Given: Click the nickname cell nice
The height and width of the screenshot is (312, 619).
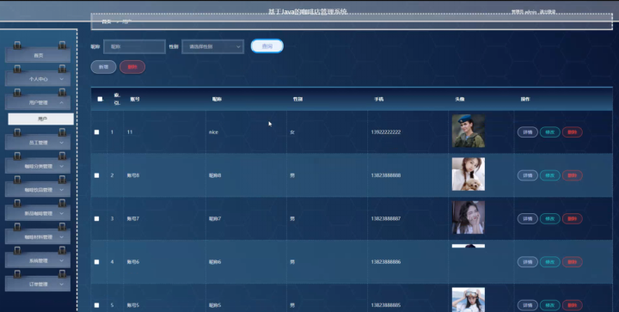Looking at the screenshot, I should coord(213,132).
